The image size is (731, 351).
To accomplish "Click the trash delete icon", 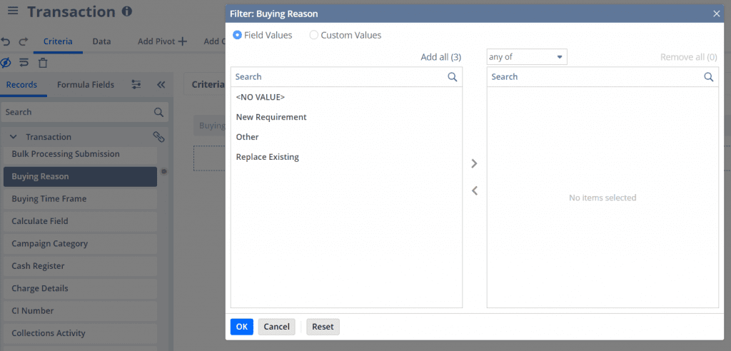I will tap(43, 63).
